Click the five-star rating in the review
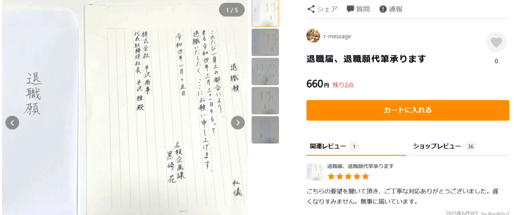Image resolution: width=514 pixels, height=215 pixels. click(x=348, y=177)
